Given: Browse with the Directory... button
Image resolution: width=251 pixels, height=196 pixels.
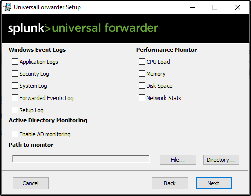Looking at the screenshot, I should tap(221, 160).
